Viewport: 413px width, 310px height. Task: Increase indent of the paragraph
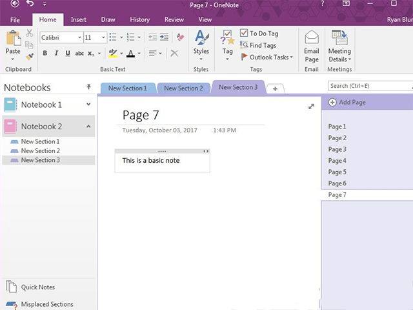pos(164,37)
